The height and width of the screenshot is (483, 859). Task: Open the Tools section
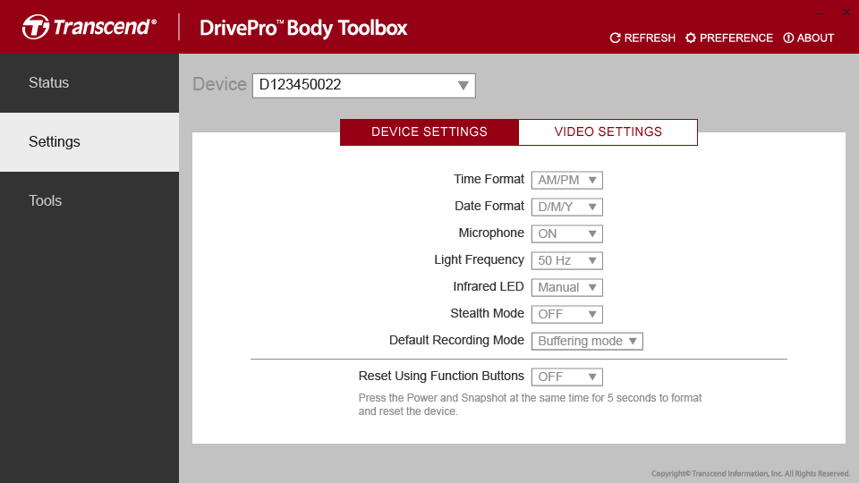(89, 201)
